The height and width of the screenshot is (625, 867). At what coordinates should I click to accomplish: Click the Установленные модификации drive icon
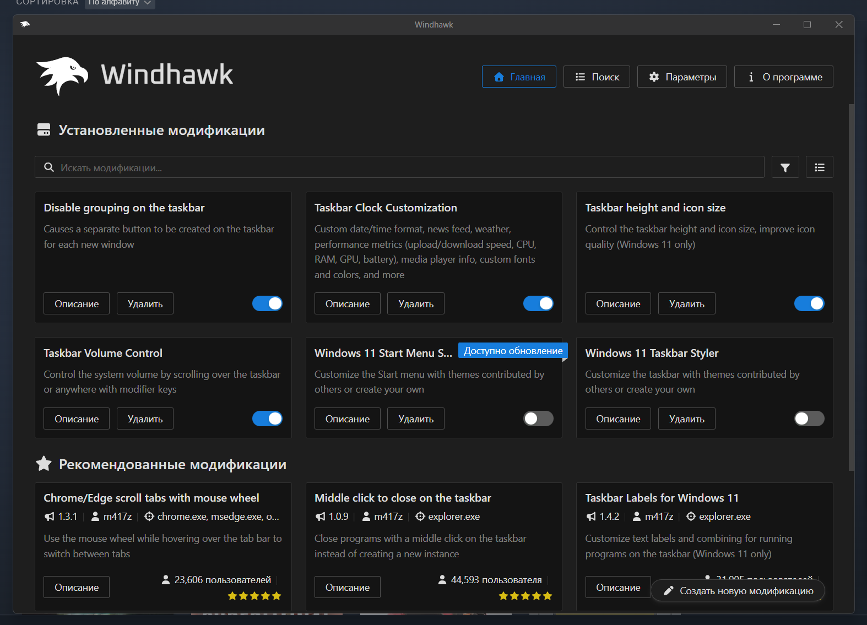pyautogui.click(x=44, y=130)
